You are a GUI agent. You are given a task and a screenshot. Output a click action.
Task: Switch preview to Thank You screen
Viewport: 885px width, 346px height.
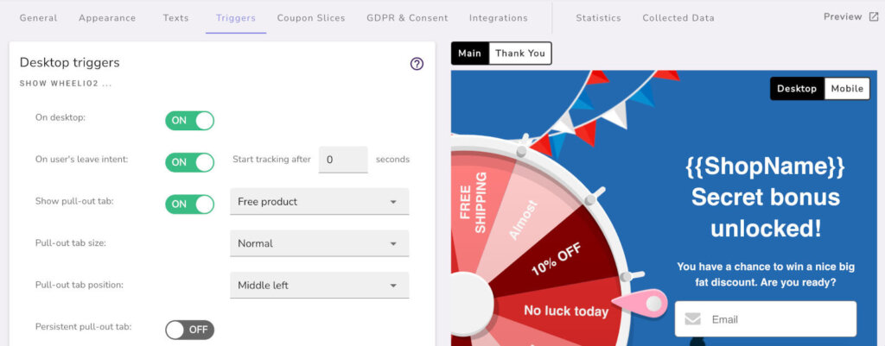tap(519, 53)
